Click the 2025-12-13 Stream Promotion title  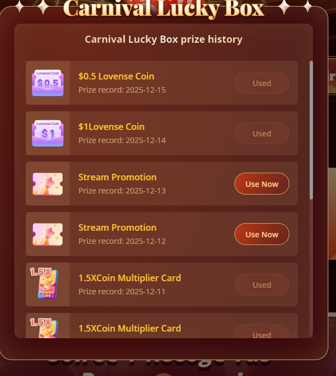117,177
